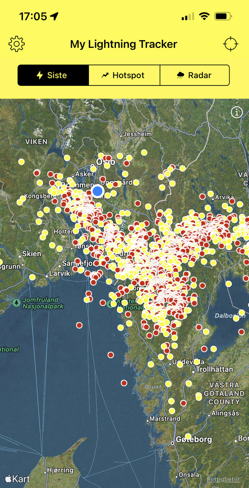Screen dimensions: 249x488
Task: Switch to the Radar tab
Action: (195, 75)
